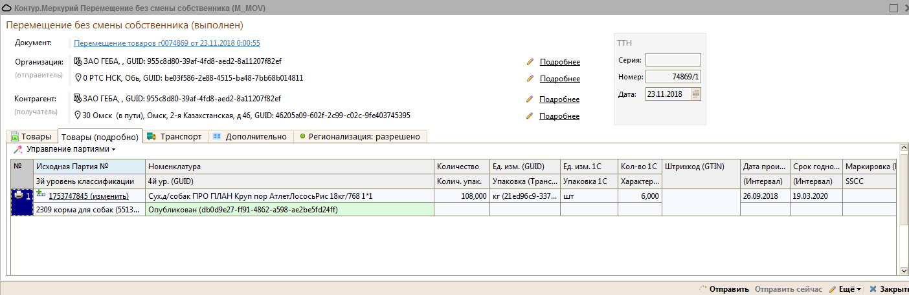Select the product name cell Сух.д/собак ПРО ПЛАН

290,196
